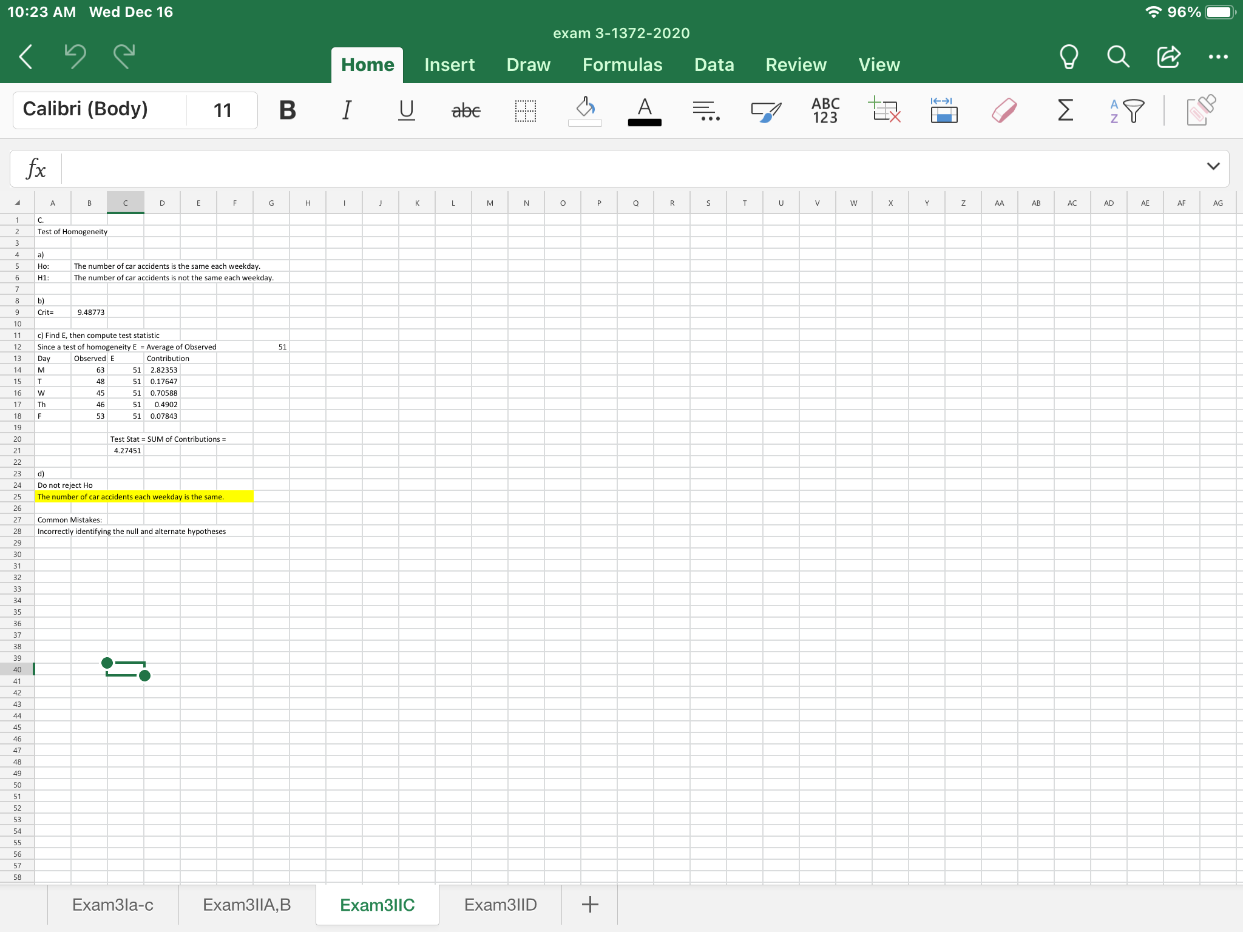The image size is (1243, 932).
Task: Switch to the Draw tab
Action: [x=528, y=65]
